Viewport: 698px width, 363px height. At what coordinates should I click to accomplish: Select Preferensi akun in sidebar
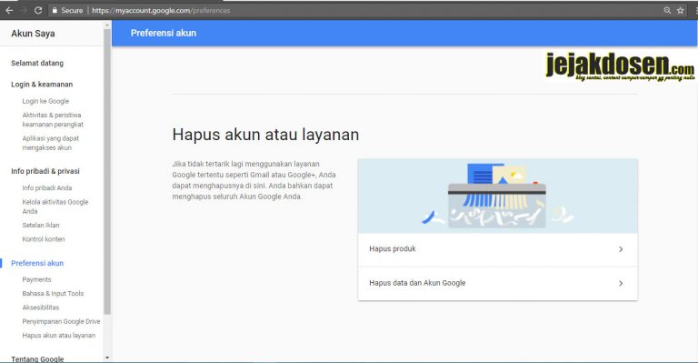(x=37, y=263)
